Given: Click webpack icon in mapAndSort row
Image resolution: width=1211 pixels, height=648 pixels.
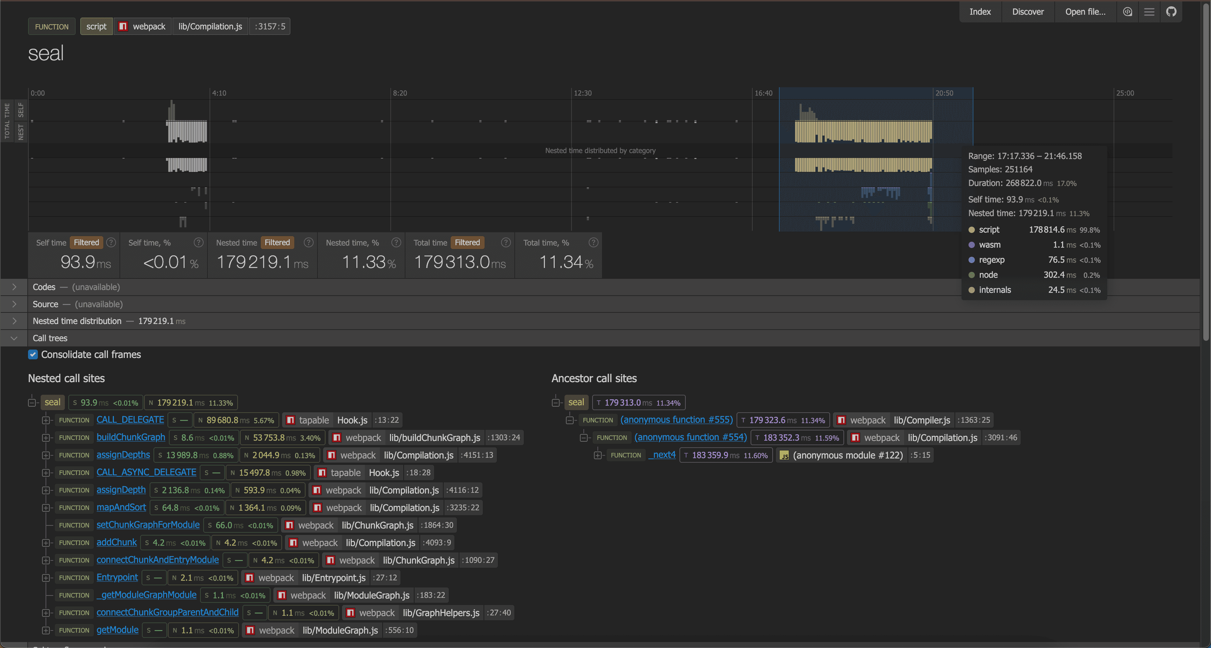Looking at the screenshot, I should [318, 508].
